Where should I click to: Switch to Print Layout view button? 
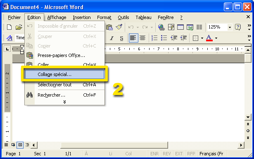click(x=20, y=145)
